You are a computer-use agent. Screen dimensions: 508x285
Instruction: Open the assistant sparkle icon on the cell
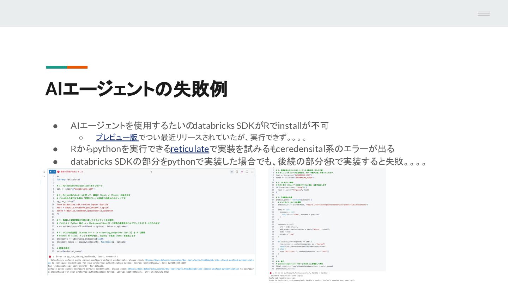pos(242,171)
